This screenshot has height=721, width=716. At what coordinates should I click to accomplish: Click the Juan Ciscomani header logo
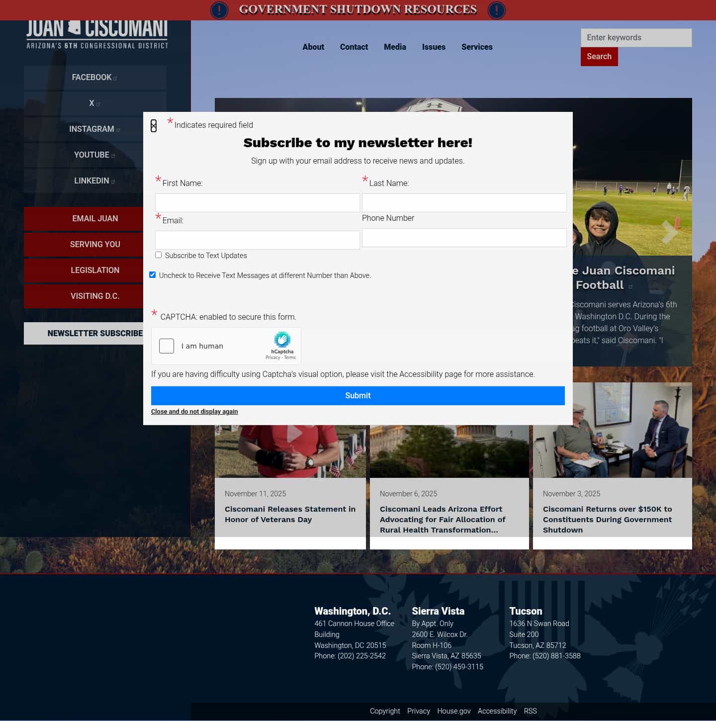click(x=97, y=33)
